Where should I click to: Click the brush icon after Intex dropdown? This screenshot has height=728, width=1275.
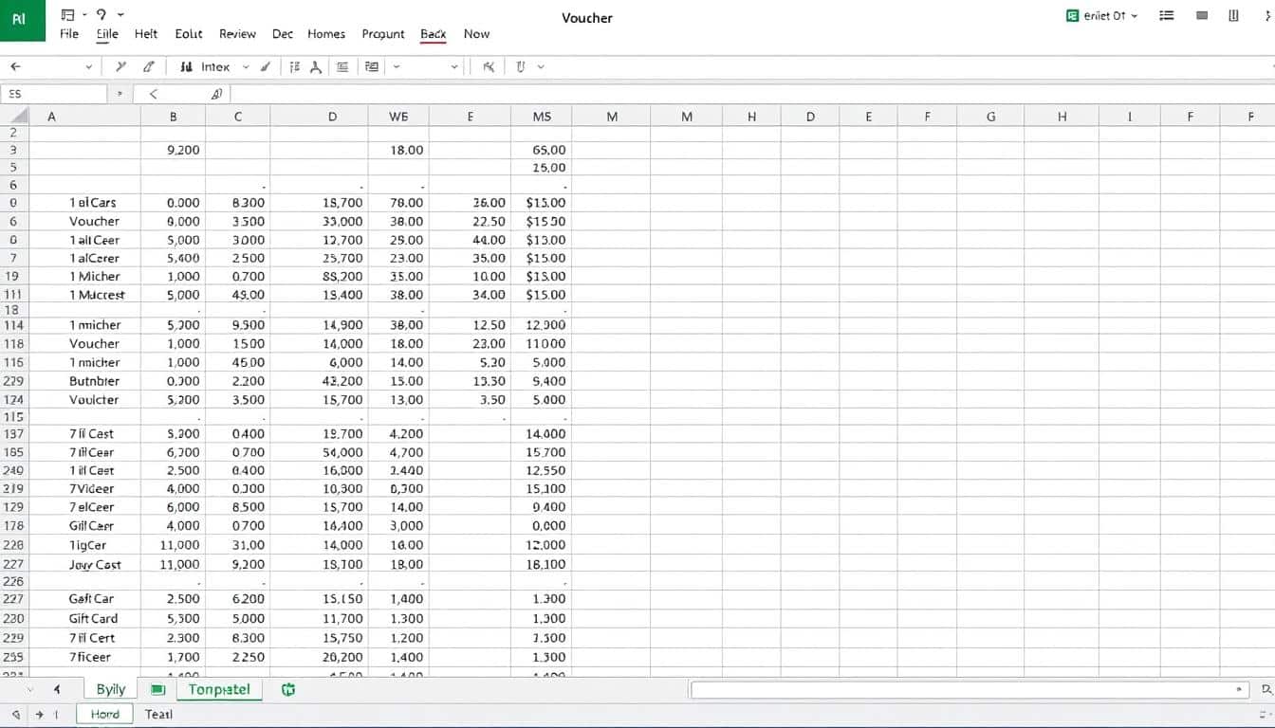[x=267, y=66]
